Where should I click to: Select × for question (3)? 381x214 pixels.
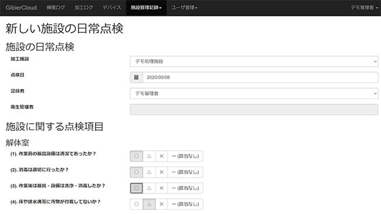coord(161,188)
